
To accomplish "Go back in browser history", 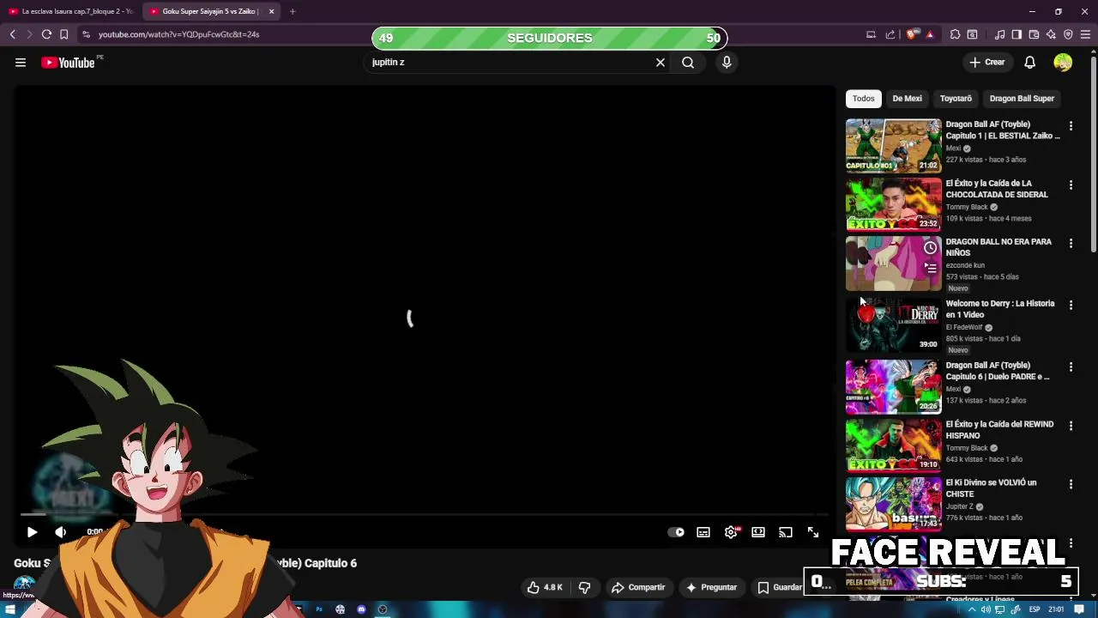I will click(13, 34).
